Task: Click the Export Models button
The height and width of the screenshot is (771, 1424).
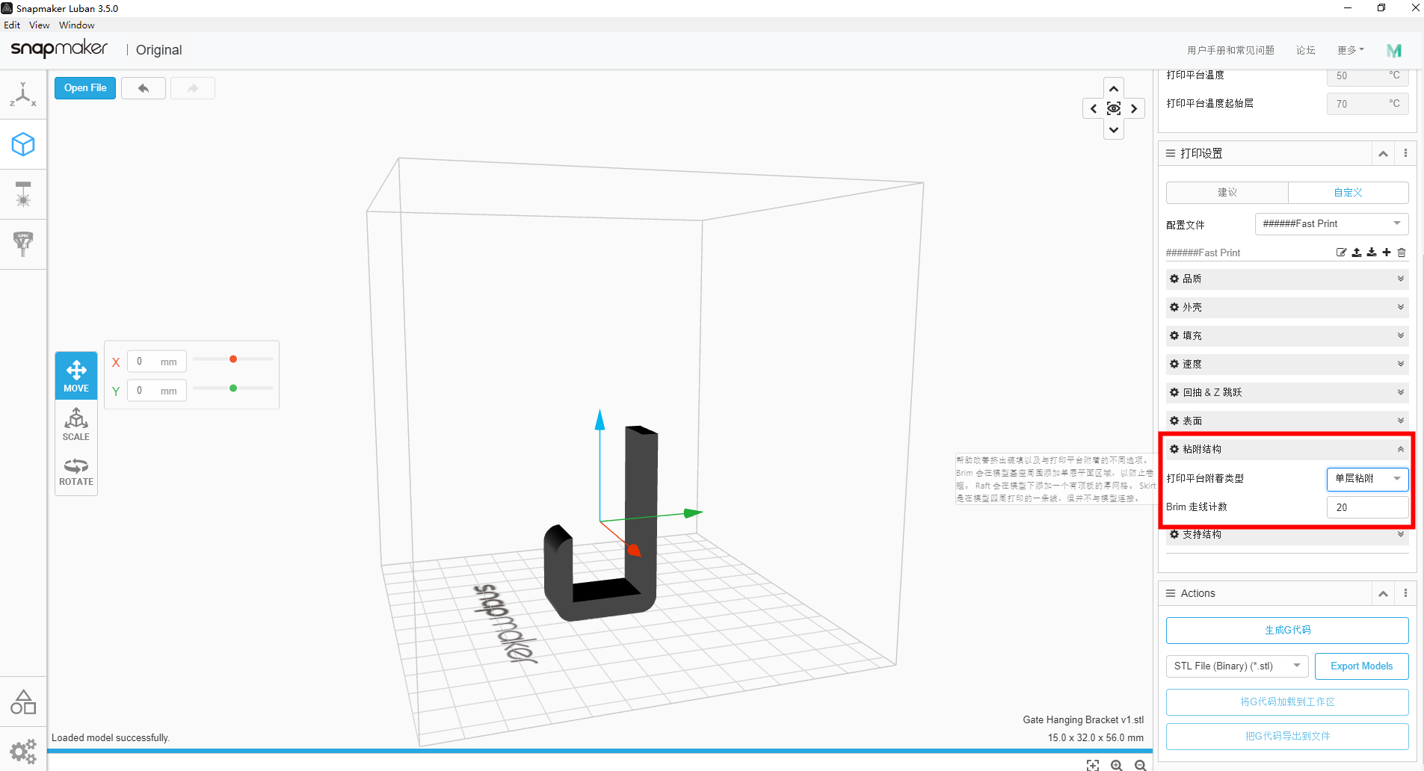Action: click(1362, 666)
